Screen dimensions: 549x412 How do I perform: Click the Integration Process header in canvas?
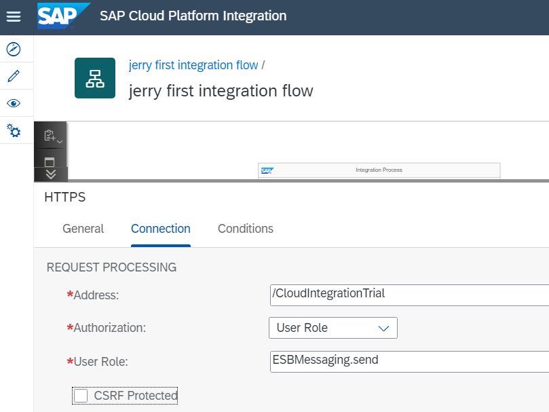click(379, 170)
